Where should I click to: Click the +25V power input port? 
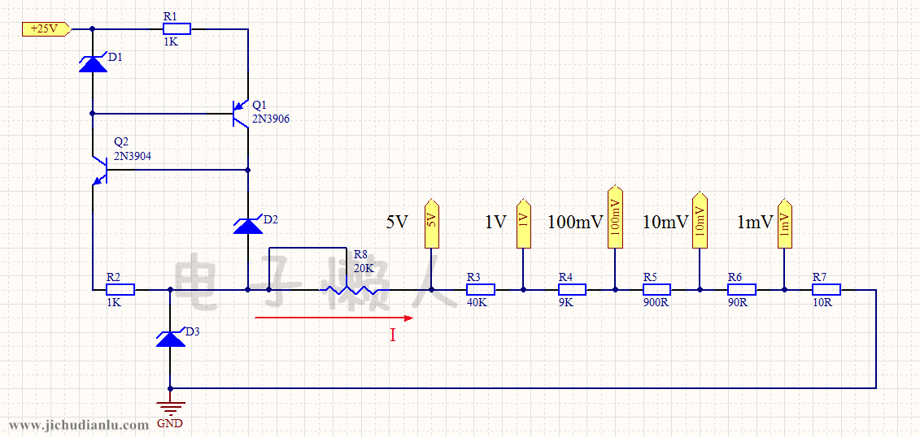(x=46, y=29)
